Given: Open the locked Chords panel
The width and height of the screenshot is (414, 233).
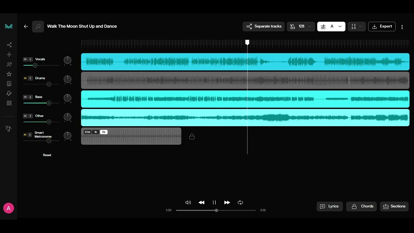Looking at the screenshot, I should (x=361, y=206).
